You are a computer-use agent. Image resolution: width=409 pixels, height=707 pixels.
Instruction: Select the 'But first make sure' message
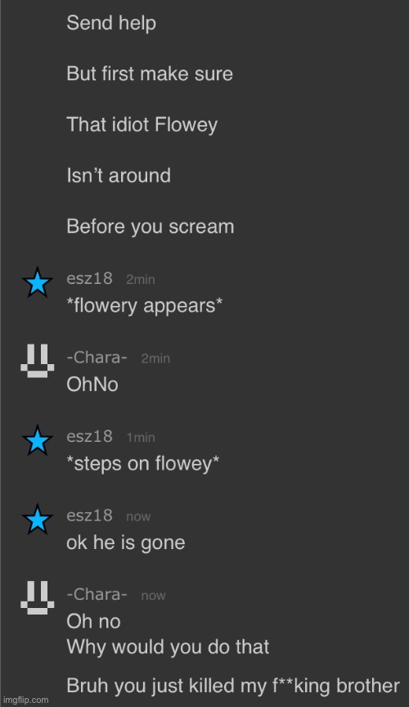click(x=150, y=74)
